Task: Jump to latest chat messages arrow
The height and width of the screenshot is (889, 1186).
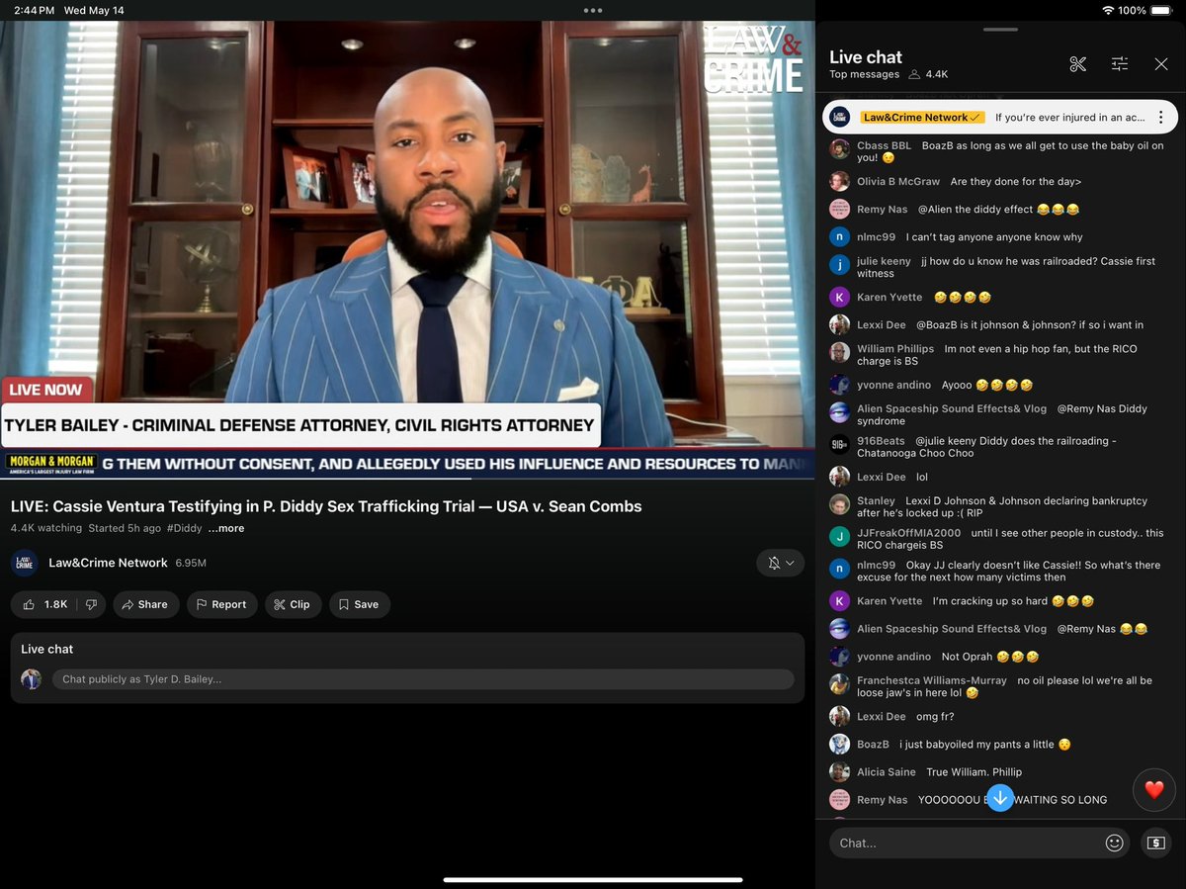Action: (x=1000, y=798)
